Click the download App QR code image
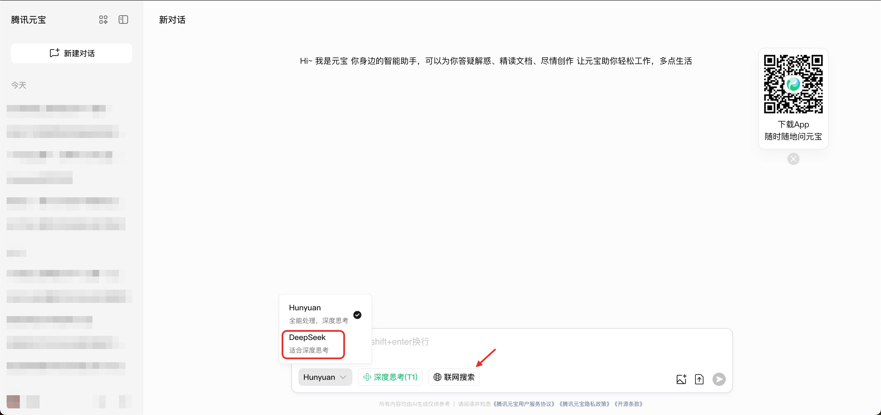 (x=793, y=84)
